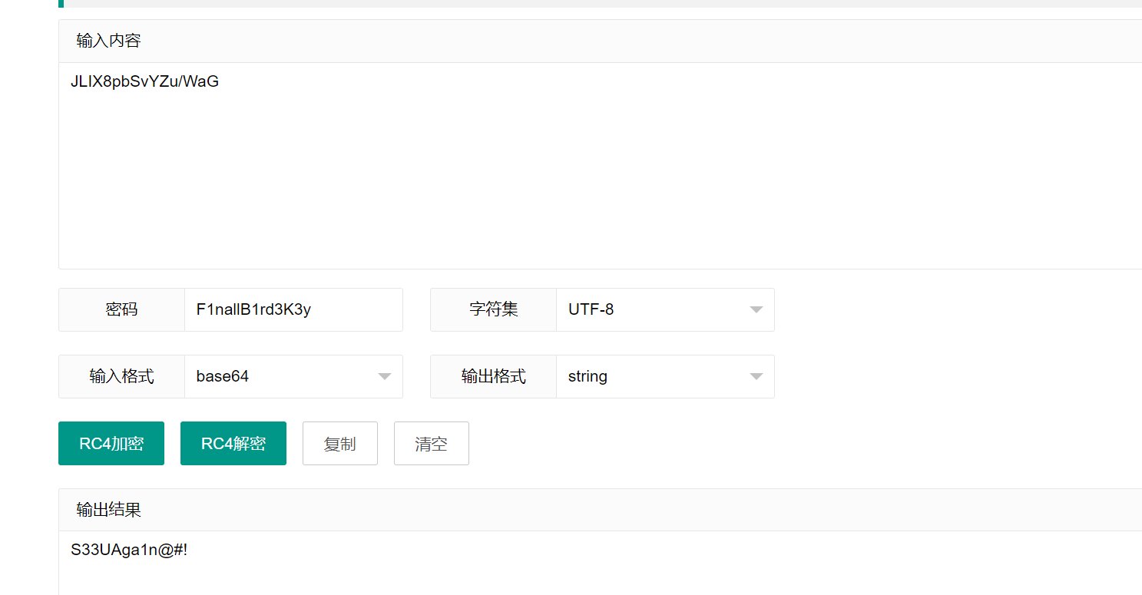
Task: Click the 密码 label
Action: [x=121, y=310]
